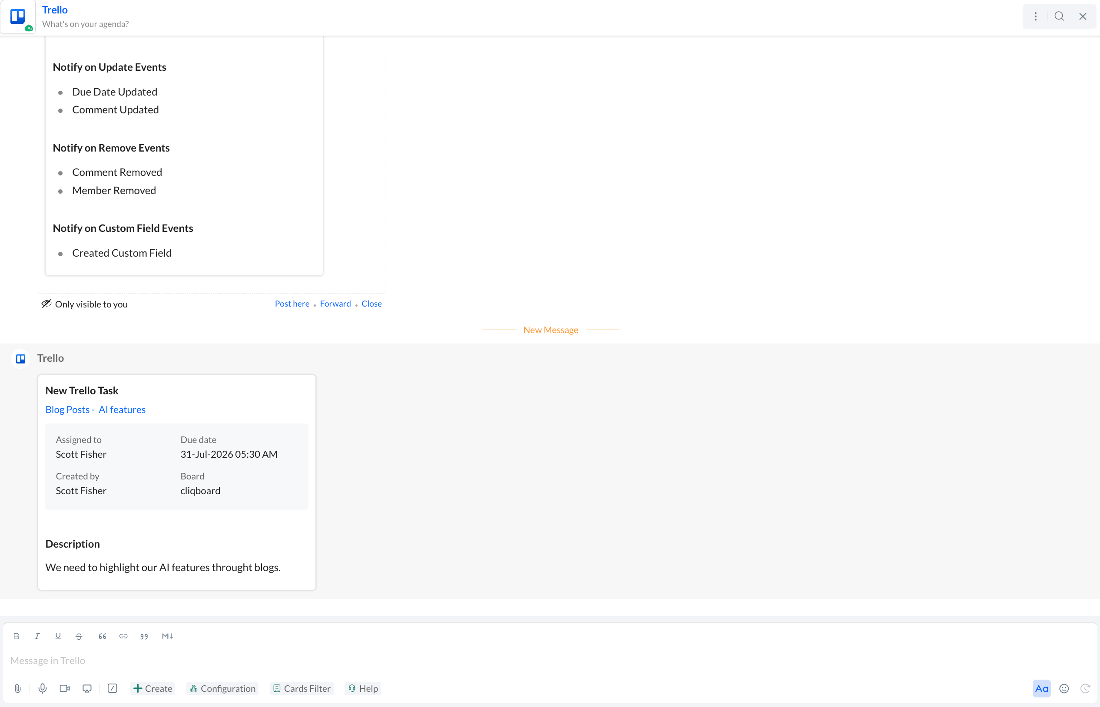Click the board name cliqboard

[x=200, y=491]
